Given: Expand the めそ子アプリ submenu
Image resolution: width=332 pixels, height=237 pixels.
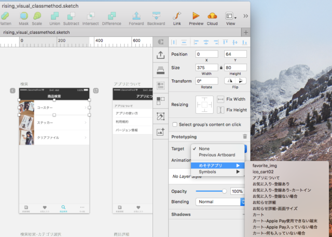Looking at the screenshot, I should 217,165.
